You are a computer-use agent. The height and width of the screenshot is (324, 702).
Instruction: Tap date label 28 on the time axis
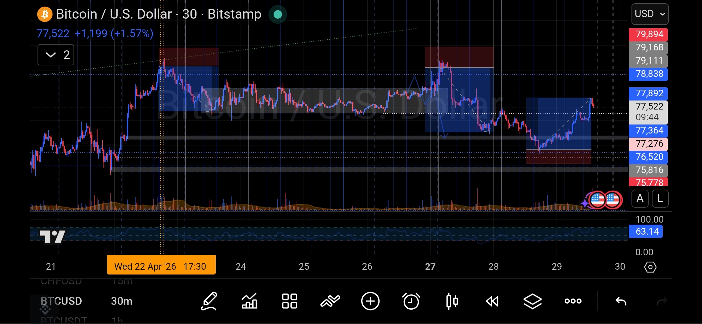tap(493, 266)
